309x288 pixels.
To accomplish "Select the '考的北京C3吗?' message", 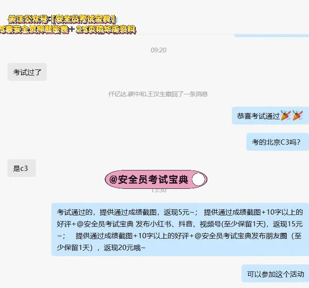I will [x=278, y=142].
